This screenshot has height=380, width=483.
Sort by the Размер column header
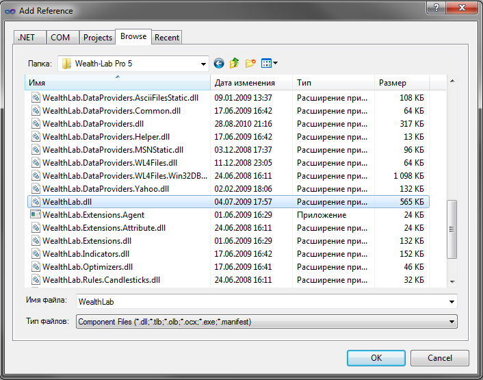point(402,83)
